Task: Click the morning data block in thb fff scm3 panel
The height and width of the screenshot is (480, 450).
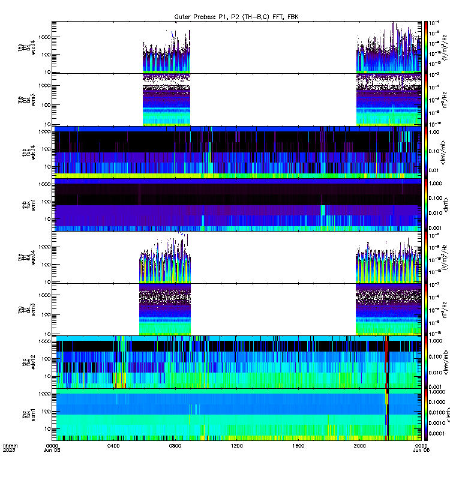Action: [167, 100]
